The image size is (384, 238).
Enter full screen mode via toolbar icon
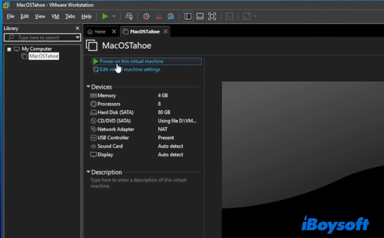[212, 16]
